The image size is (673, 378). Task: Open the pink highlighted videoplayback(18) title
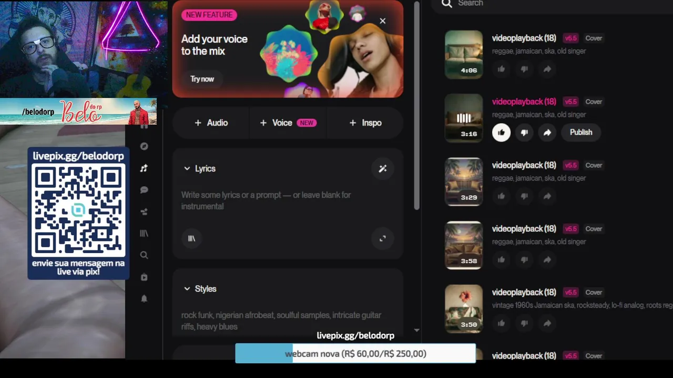524,102
